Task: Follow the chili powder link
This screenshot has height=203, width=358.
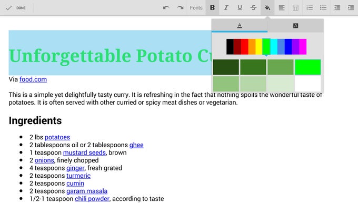Action: (x=92, y=199)
